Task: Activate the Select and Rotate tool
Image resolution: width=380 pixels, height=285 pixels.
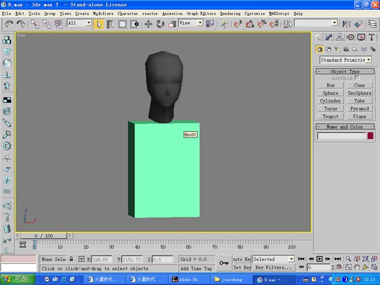Action: tap(160, 24)
